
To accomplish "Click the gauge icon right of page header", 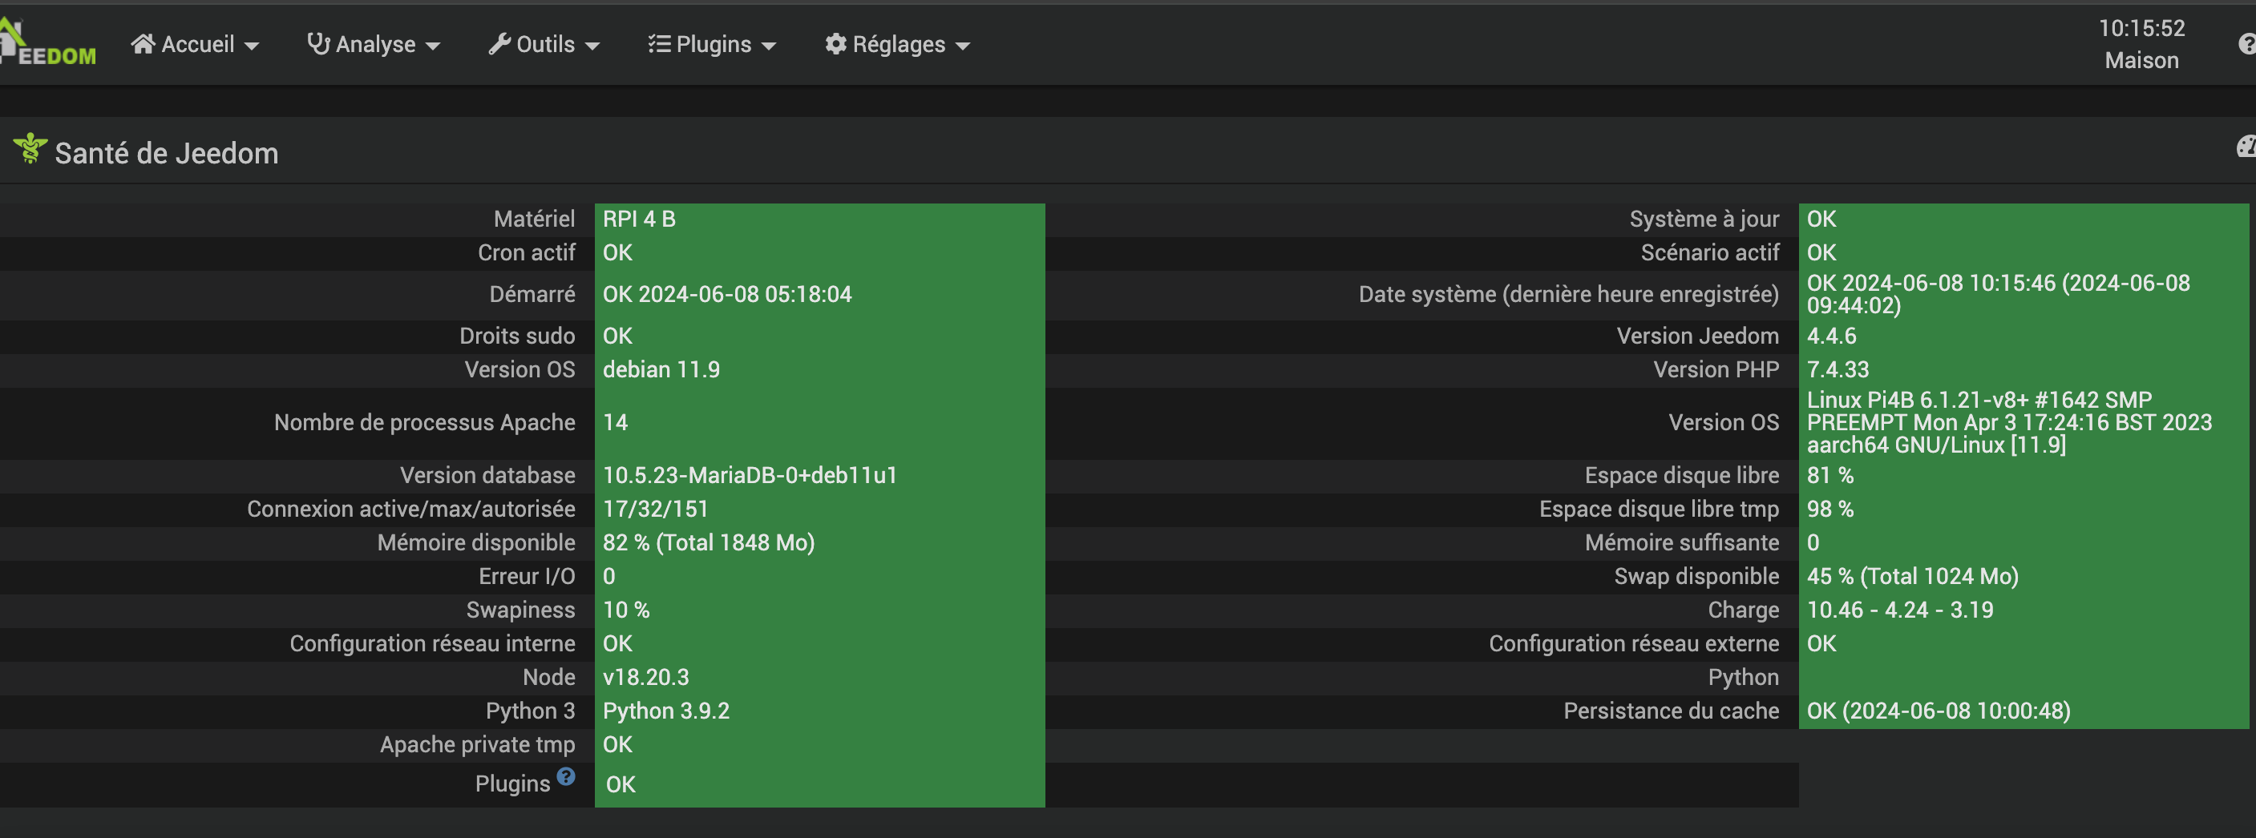I will point(2246,147).
